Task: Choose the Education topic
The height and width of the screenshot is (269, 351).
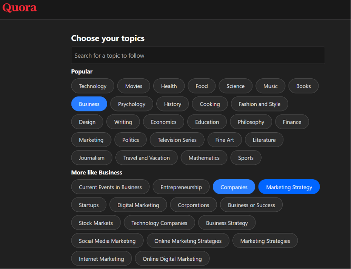Action: [207, 122]
